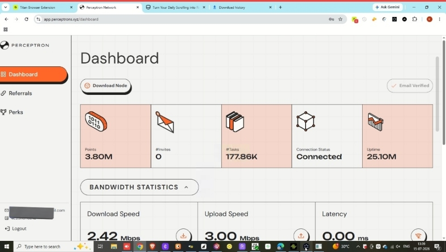
Task: Click the upload arrow icon beside Upload Speed
Action: pos(301,236)
